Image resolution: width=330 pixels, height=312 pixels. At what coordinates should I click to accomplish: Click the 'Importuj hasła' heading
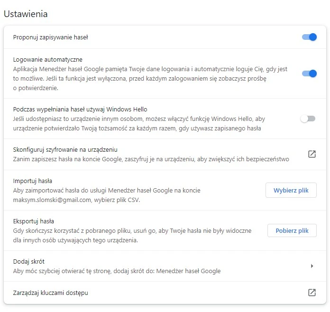tap(33, 181)
